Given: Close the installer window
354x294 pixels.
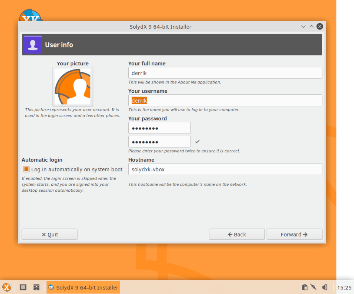Looking at the screenshot, I should [320, 27].
